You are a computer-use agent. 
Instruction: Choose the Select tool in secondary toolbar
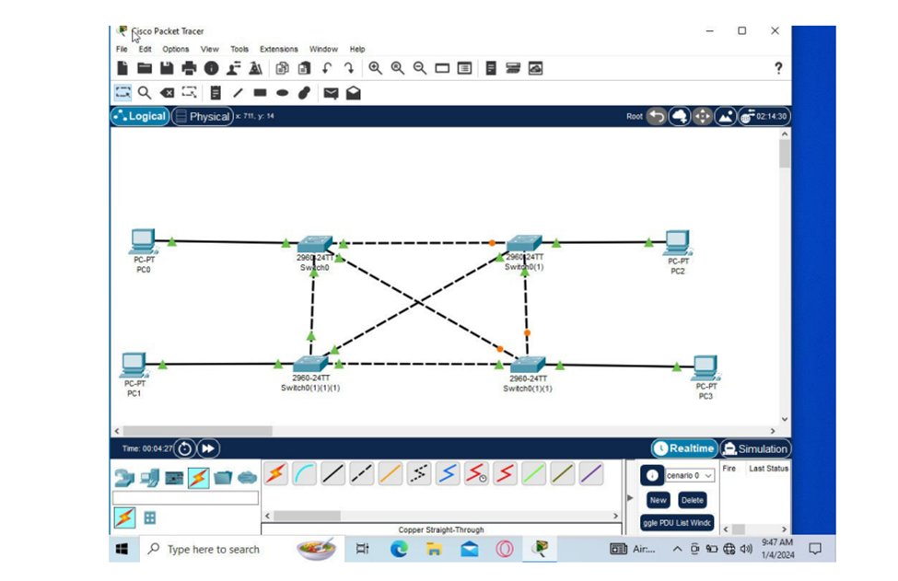(x=122, y=93)
